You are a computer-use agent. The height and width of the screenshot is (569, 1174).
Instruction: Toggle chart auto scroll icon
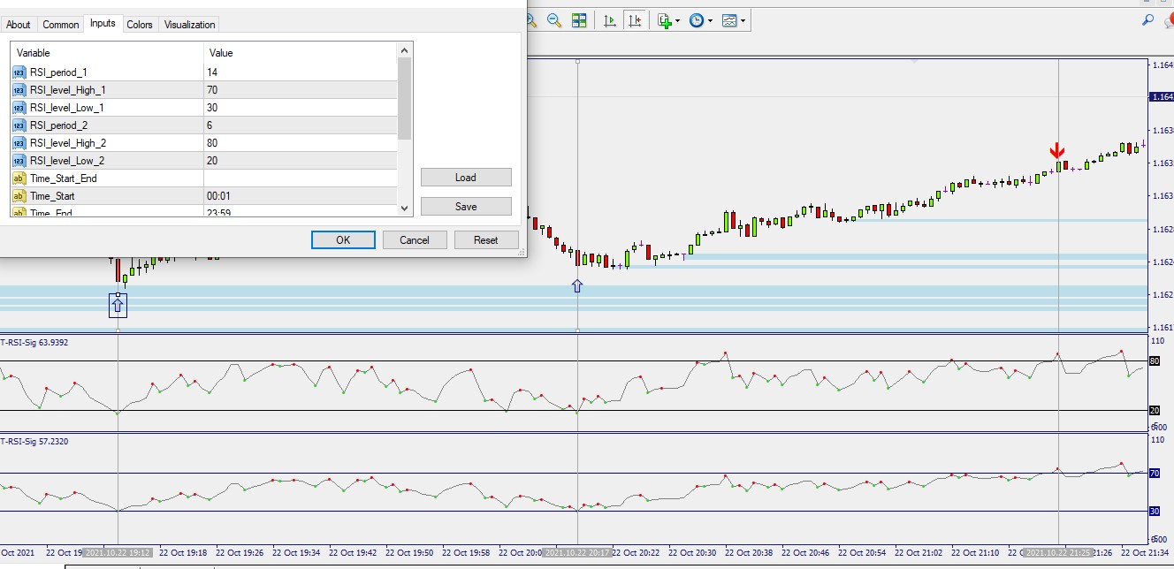[610, 19]
